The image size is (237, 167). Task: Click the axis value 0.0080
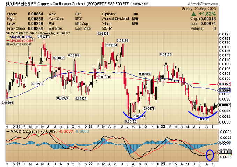(x=225, y=122)
